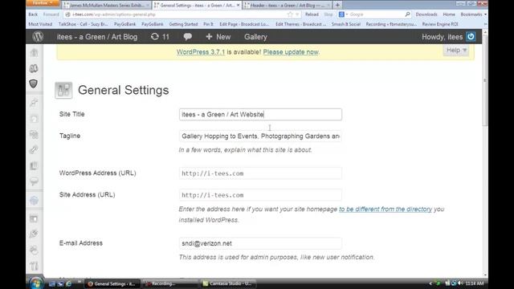
Task: Bookmark page with the star icon
Action: [x=290, y=14]
